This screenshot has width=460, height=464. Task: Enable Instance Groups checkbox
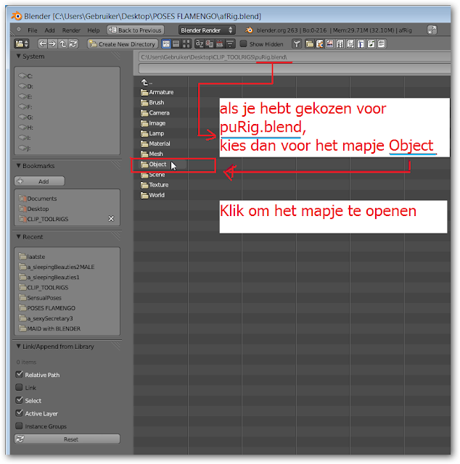click(x=20, y=426)
